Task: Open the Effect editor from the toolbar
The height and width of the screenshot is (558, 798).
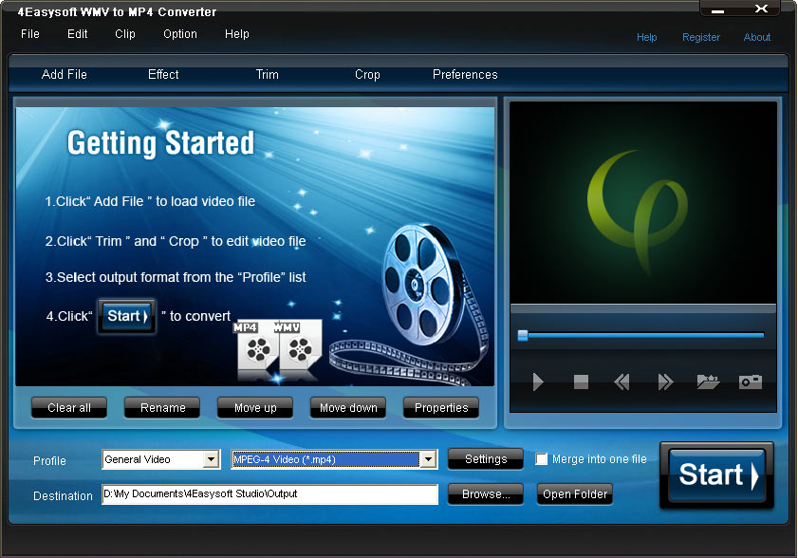Action: pyautogui.click(x=162, y=74)
